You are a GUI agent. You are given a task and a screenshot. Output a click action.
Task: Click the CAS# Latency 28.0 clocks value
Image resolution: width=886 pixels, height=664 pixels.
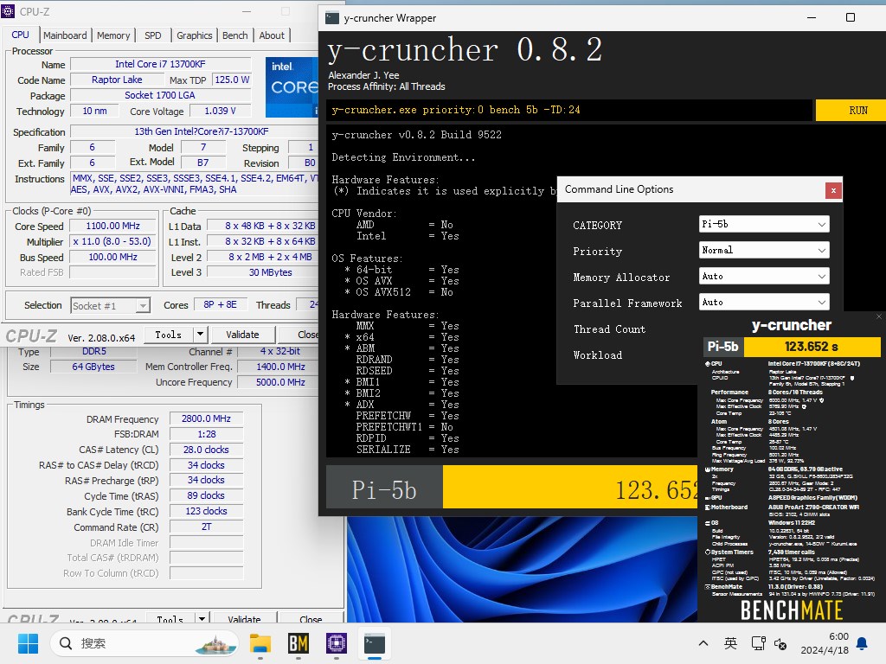click(206, 450)
